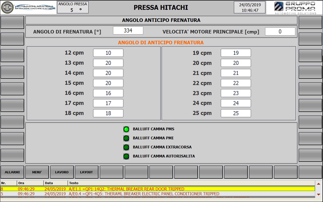Click the Gruppo Proma logo

coord(295,8)
